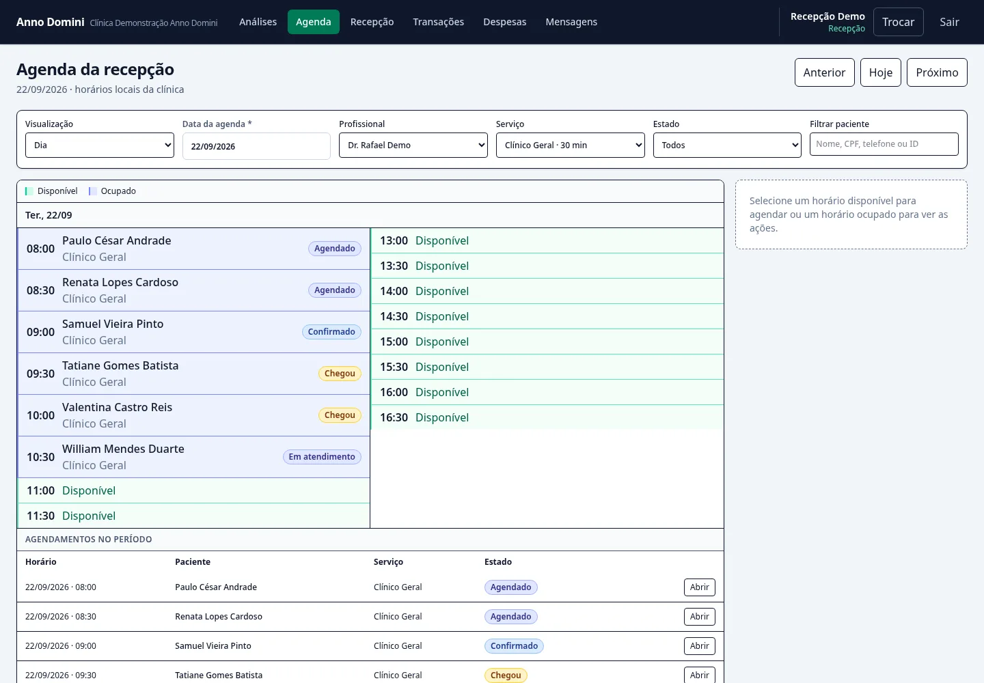Click Abrir for Samuel Vieira Pinto
Screen dimensions: 984x683
[x=700, y=646]
